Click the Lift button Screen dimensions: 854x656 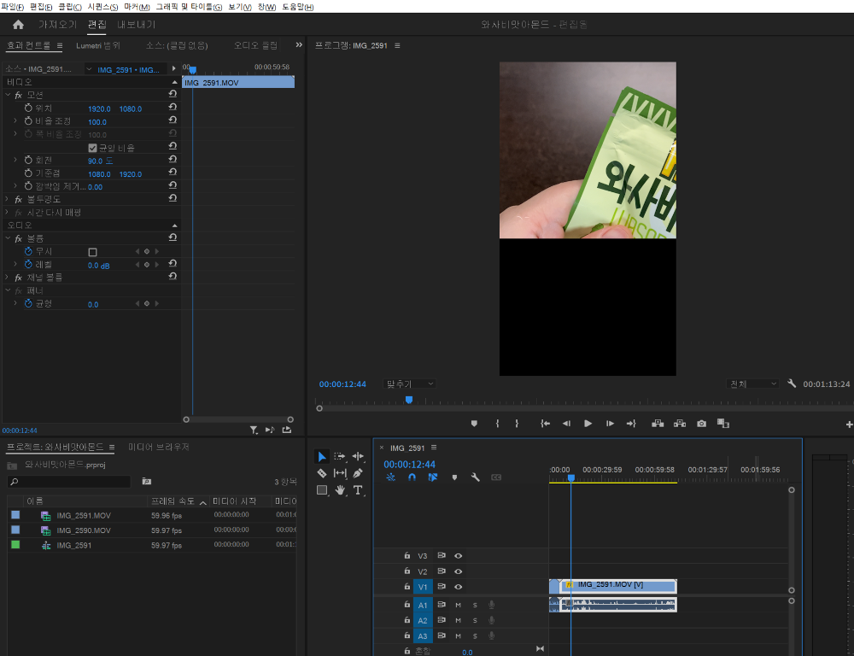(x=658, y=424)
